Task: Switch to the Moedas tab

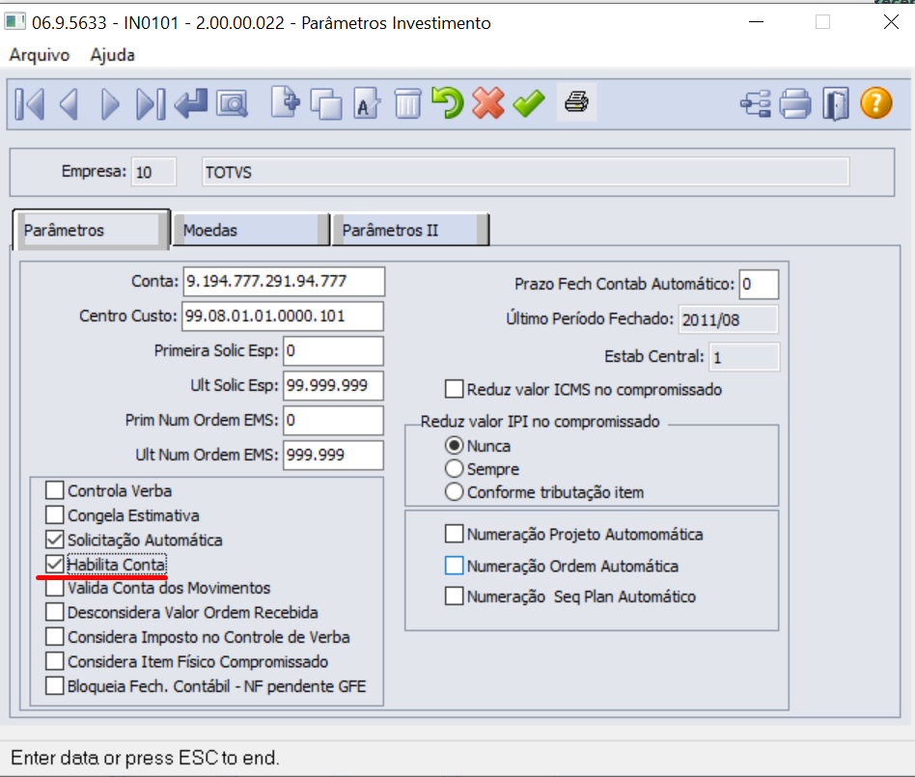Action: pyautogui.click(x=251, y=230)
